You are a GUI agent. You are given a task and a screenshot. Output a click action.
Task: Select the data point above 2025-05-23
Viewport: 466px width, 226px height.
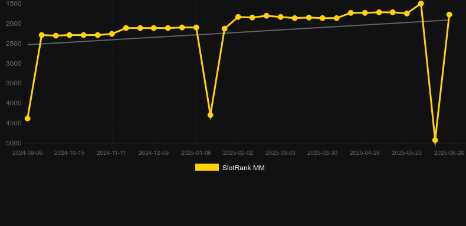(x=407, y=14)
